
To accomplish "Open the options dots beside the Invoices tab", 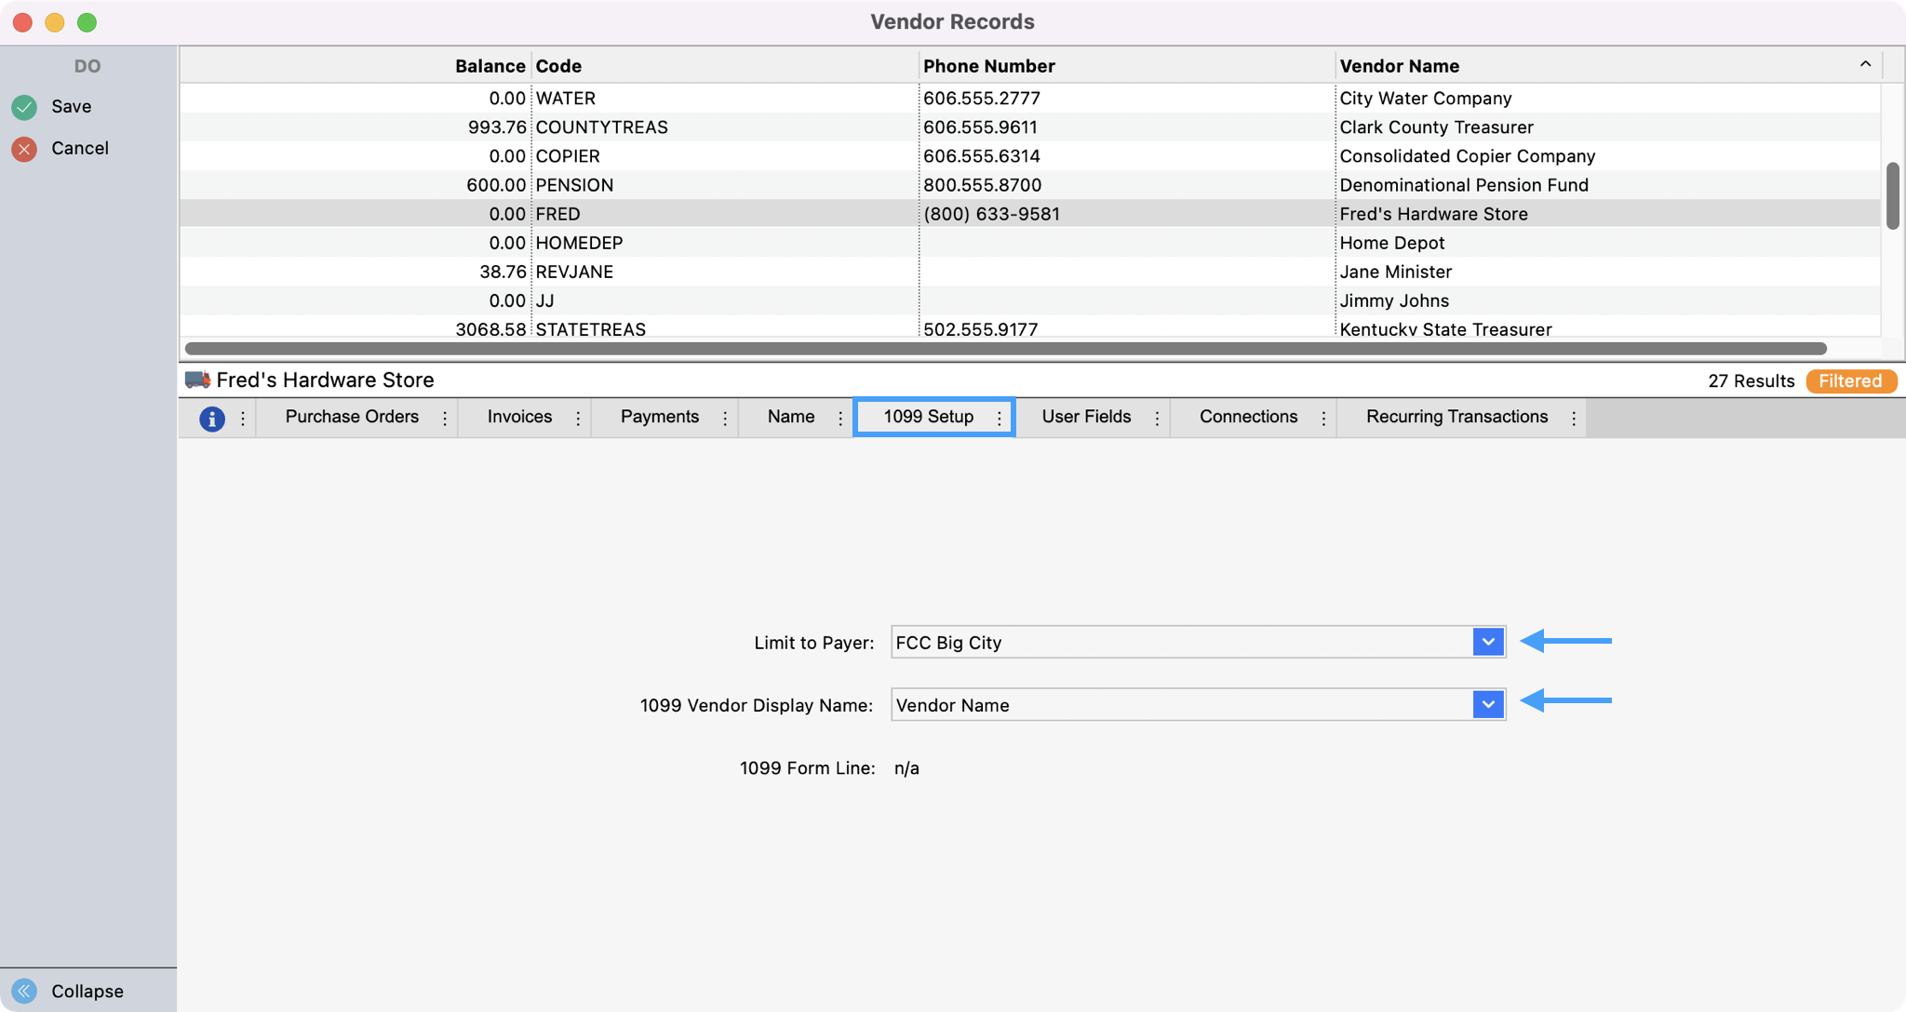I will [578, 419].
